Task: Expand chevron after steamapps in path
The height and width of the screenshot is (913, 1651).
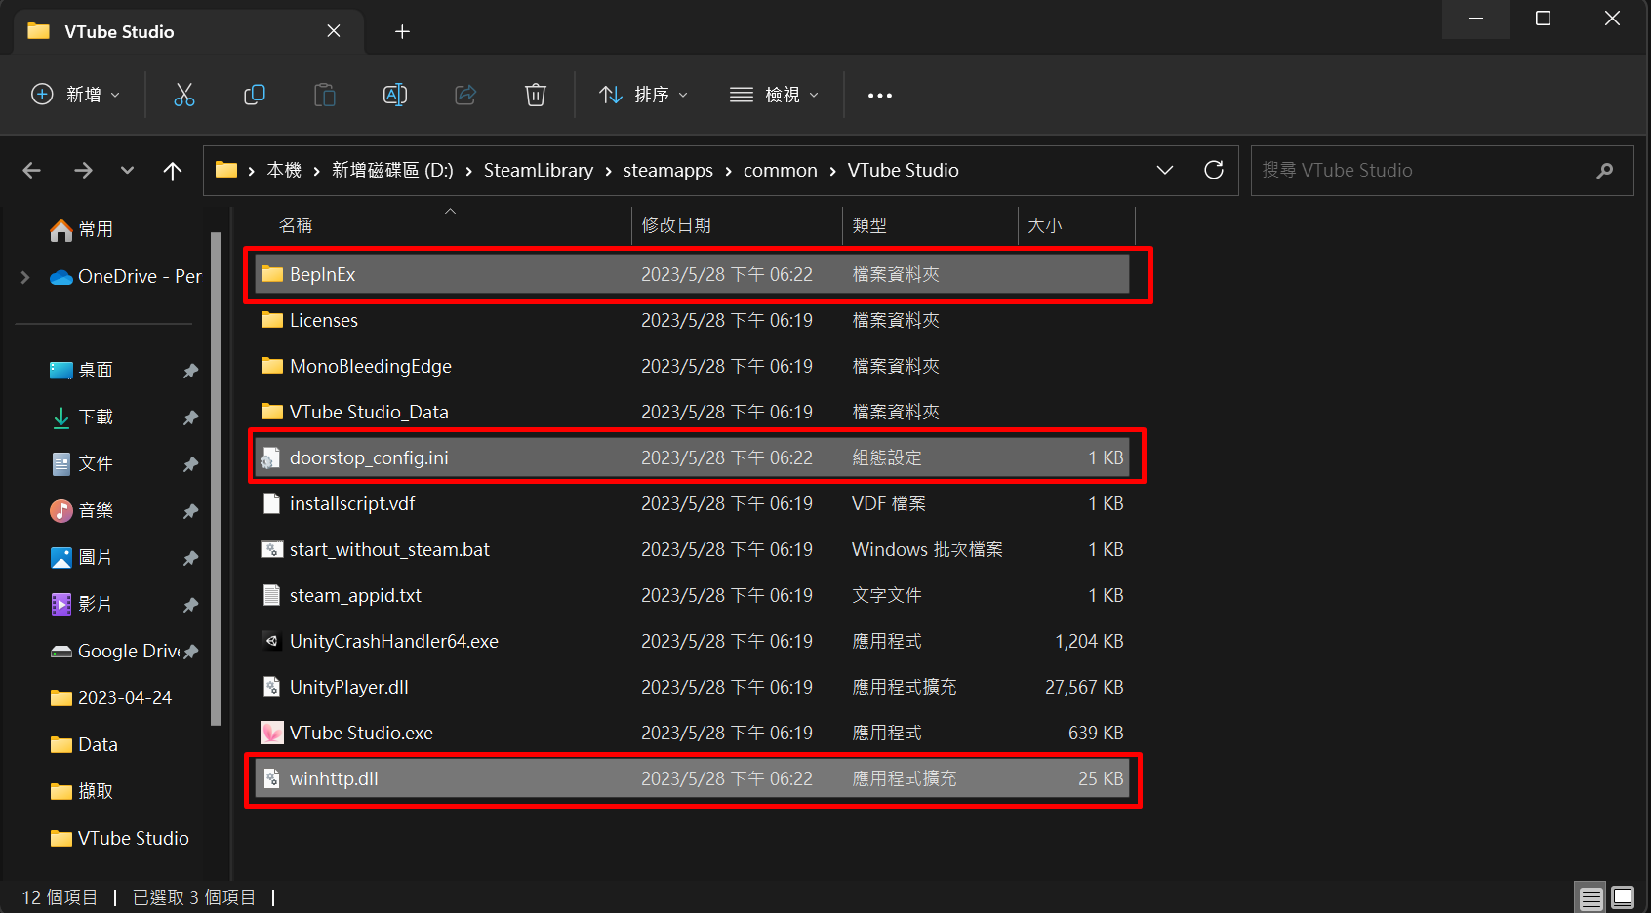Action: (x=728, y=171)
